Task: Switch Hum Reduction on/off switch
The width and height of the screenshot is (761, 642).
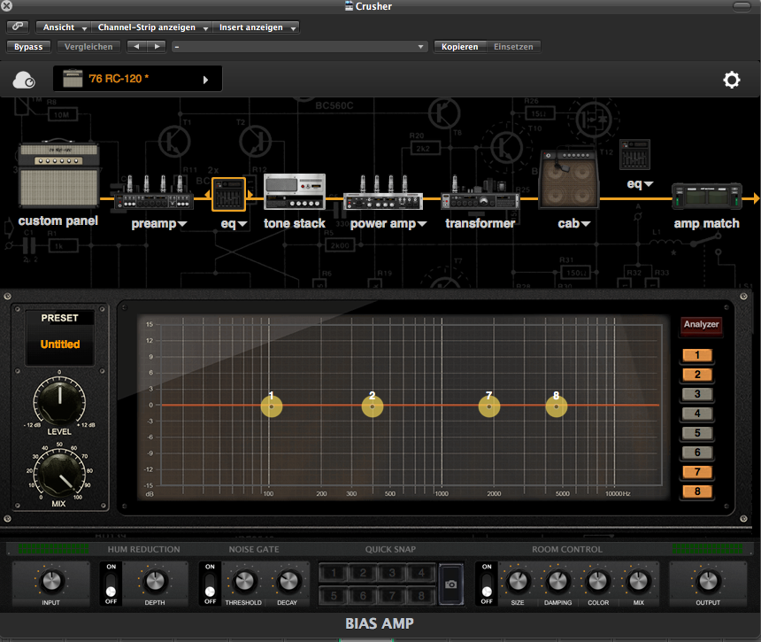Action: tap(111, 584)
